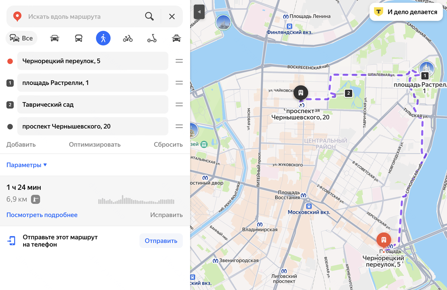Click 'ЦЕНТРАЛЬНЫЙ РАЙОН' district label
This screenshot has height=290, width=447.
[x=325, y=144]
